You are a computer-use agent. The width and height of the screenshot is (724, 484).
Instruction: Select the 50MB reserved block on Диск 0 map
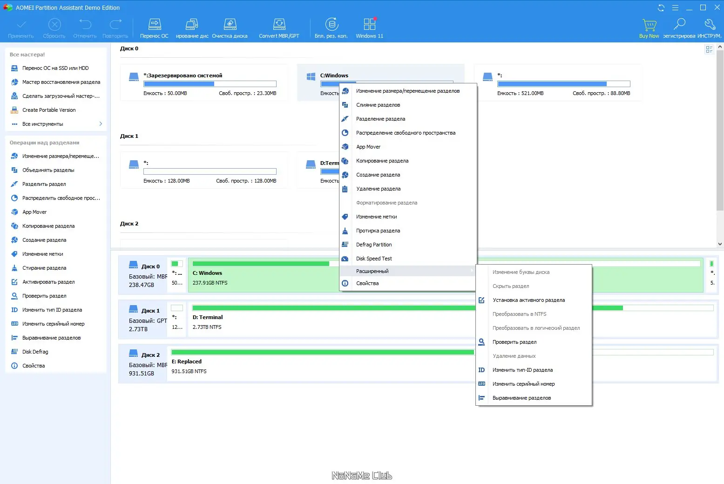[177, 275]
